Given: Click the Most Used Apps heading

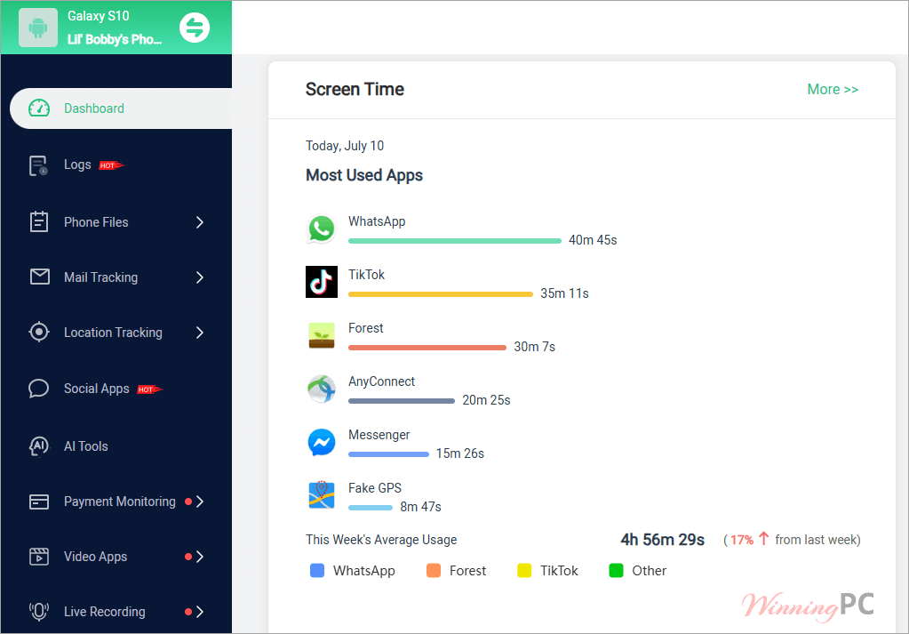Looking at the screenshot, I should tap(364, 175).
